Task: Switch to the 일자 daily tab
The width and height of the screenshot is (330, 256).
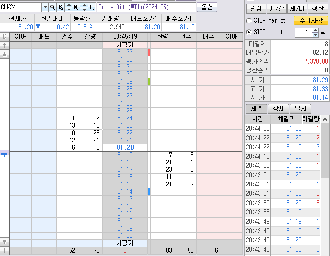Action: [x=301, y=109]
